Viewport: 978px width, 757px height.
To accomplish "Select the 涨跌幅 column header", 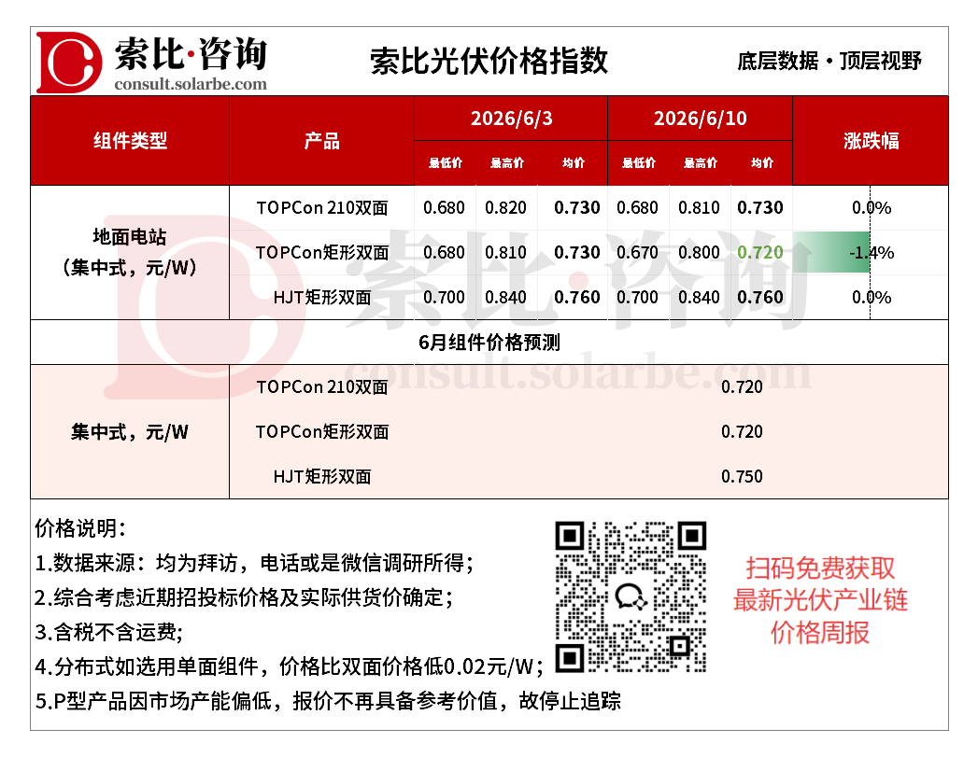I will point(871,141).
